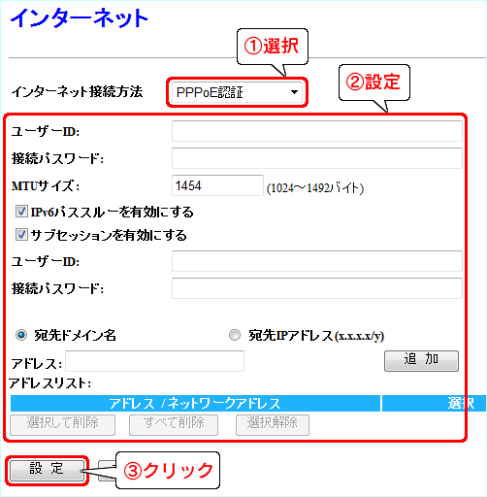Click the インターネット page heading
The height and width of the screenshot is (497, 487).
click(x=80, y=17)
